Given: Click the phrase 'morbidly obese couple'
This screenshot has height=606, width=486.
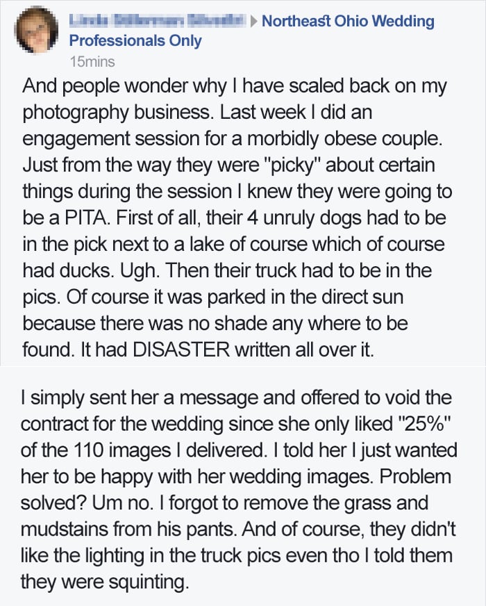Looking at the screenshot, I should click(344, 139).
